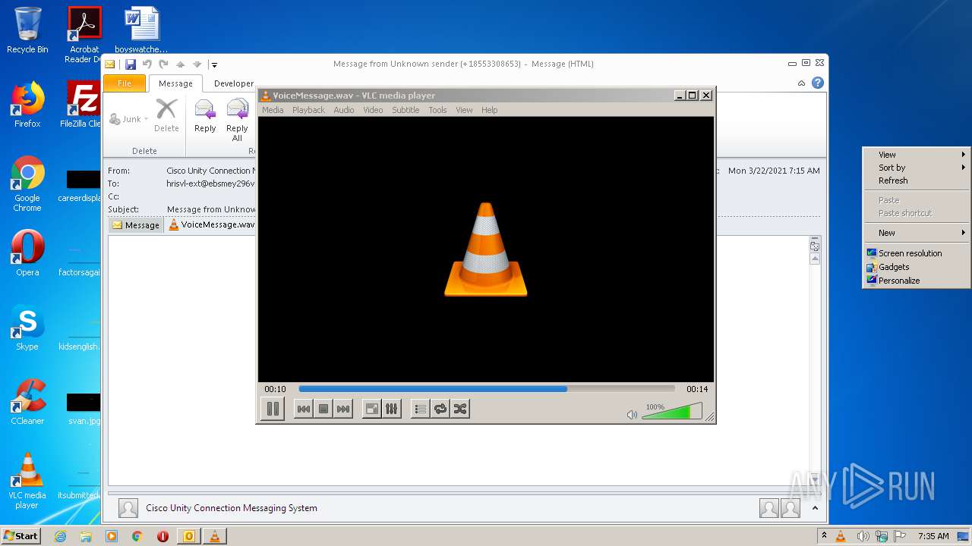Open the VLC Video menu
Image resolution: width=972 pixels, height=546 pixels.
coord(373,110)
